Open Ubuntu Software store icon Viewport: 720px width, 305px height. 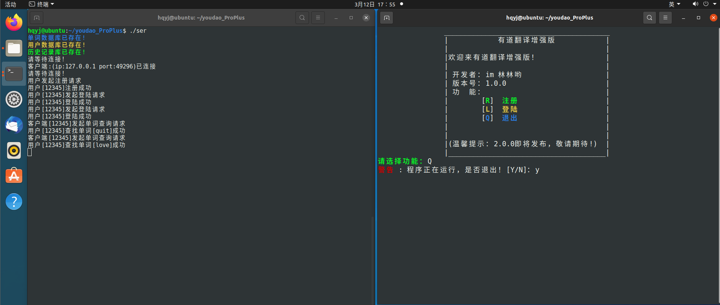[14, 176]
